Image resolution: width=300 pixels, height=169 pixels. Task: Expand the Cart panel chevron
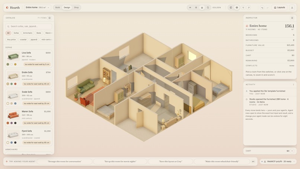pos(292,151)
